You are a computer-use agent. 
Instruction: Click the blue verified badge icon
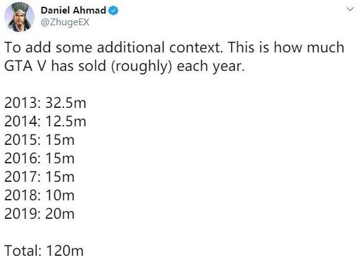[x=114, y=10]
